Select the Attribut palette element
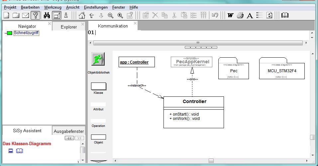Image resolution: width=318 pixels, height=166 pixels. 98,104
